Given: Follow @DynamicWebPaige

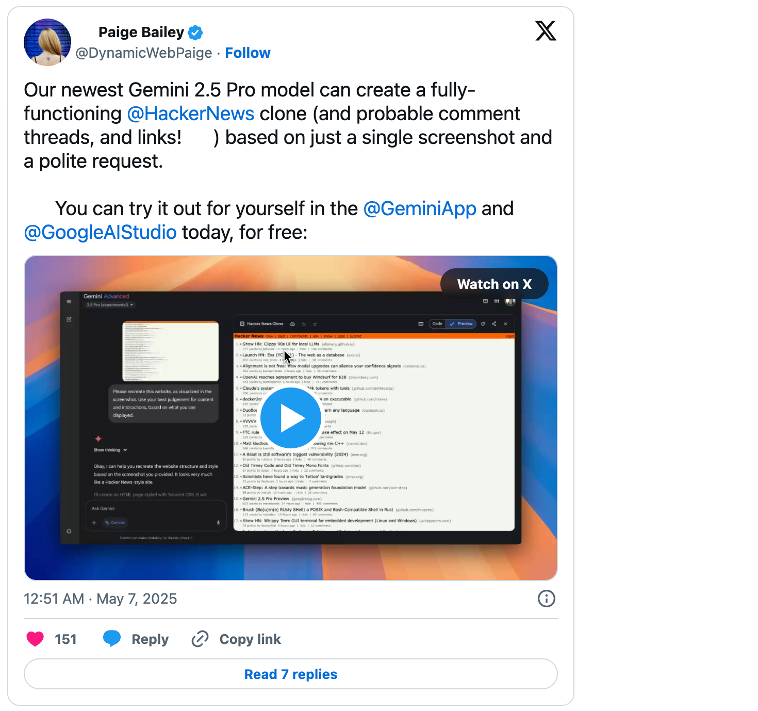Looking at the screenshot, I should [x=248, y=53].
